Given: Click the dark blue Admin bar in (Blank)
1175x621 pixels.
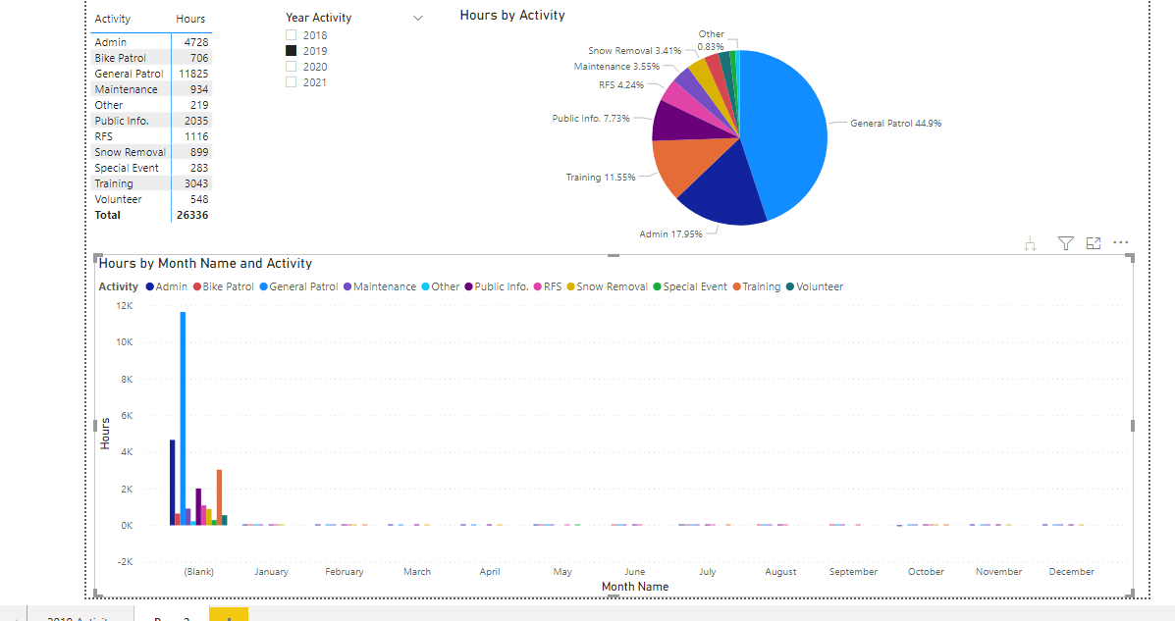Looking at the screenshot, I should coord(173,483).
